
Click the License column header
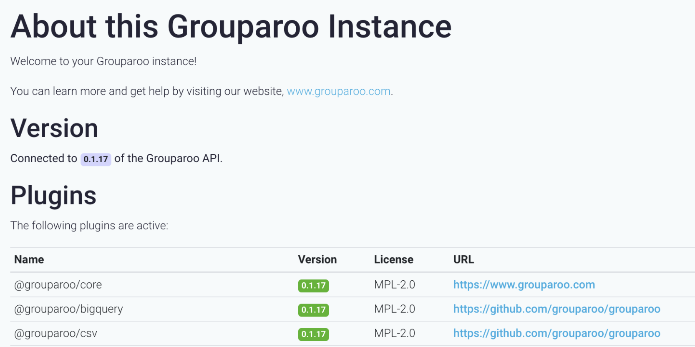pos(393,259)
